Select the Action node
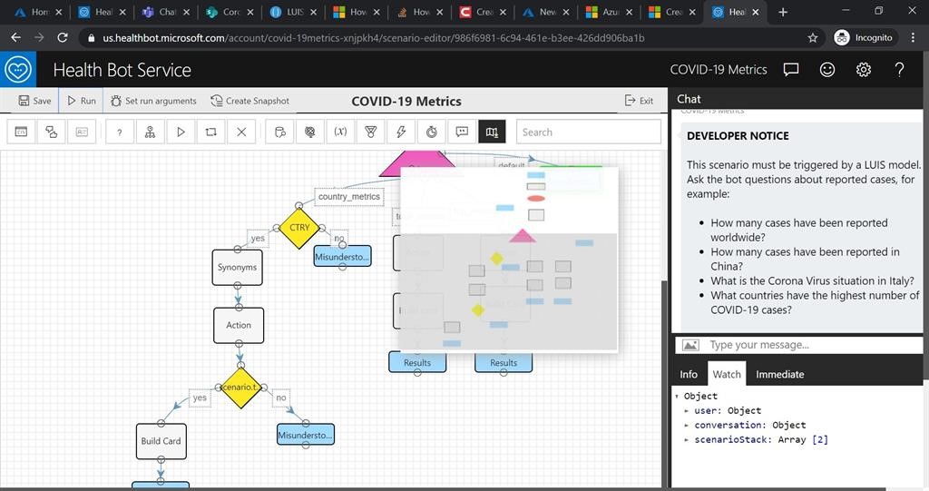This screenshot has width=929, height=491. click(x=239, y=325)
